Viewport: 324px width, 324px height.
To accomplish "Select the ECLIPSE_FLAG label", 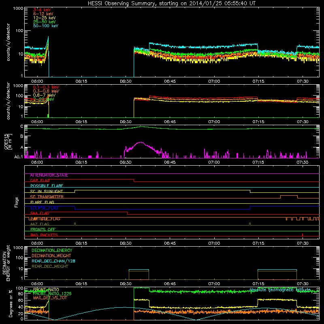I will pos(44,208).
